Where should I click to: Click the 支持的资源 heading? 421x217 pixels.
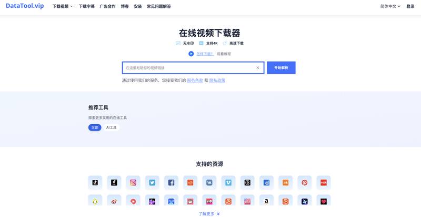pos(209,164)
